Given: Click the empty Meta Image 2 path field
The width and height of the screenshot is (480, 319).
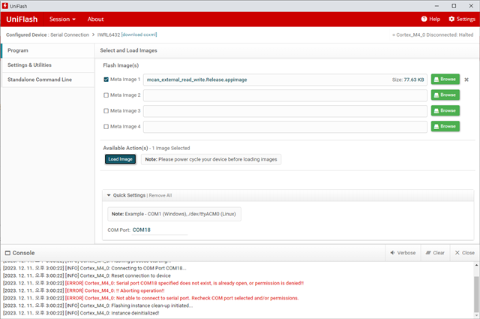Looking at the screenshot, I should (x=285, y=95).
